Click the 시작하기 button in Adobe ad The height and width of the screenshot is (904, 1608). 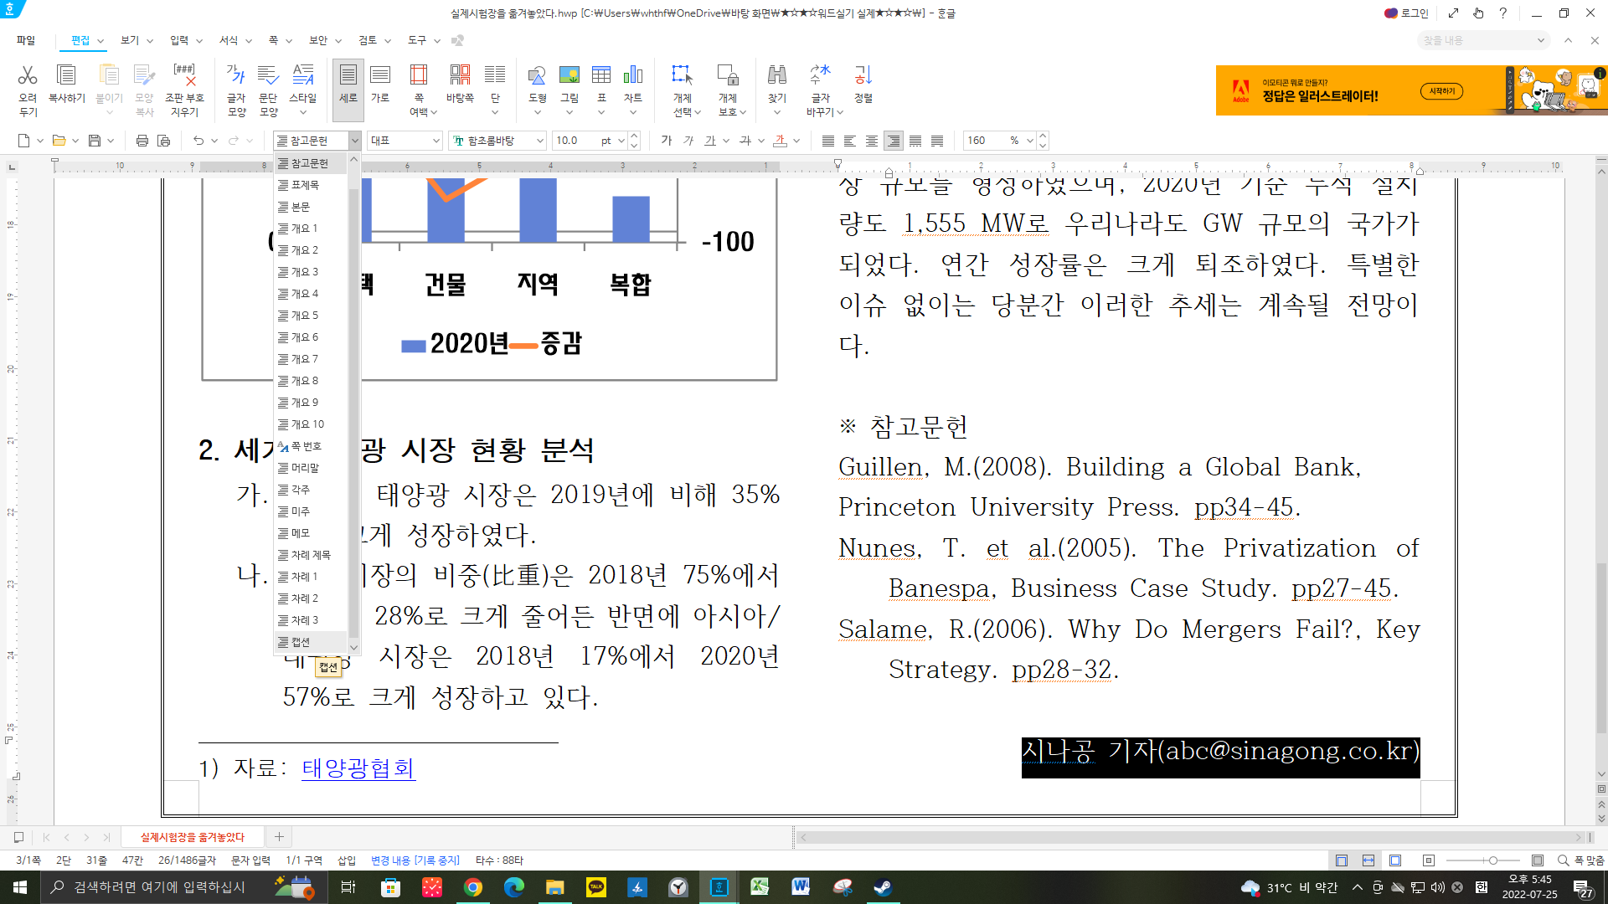click(1441, 91)
